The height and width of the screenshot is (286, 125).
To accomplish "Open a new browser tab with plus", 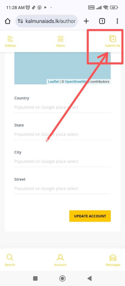I will point(86,21).
